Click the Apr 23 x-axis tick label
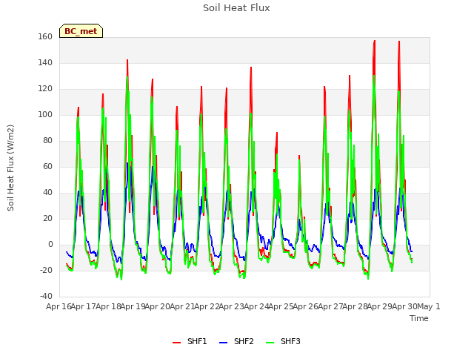This screenshot has height=356, width=474. click(x=232, y=306)
